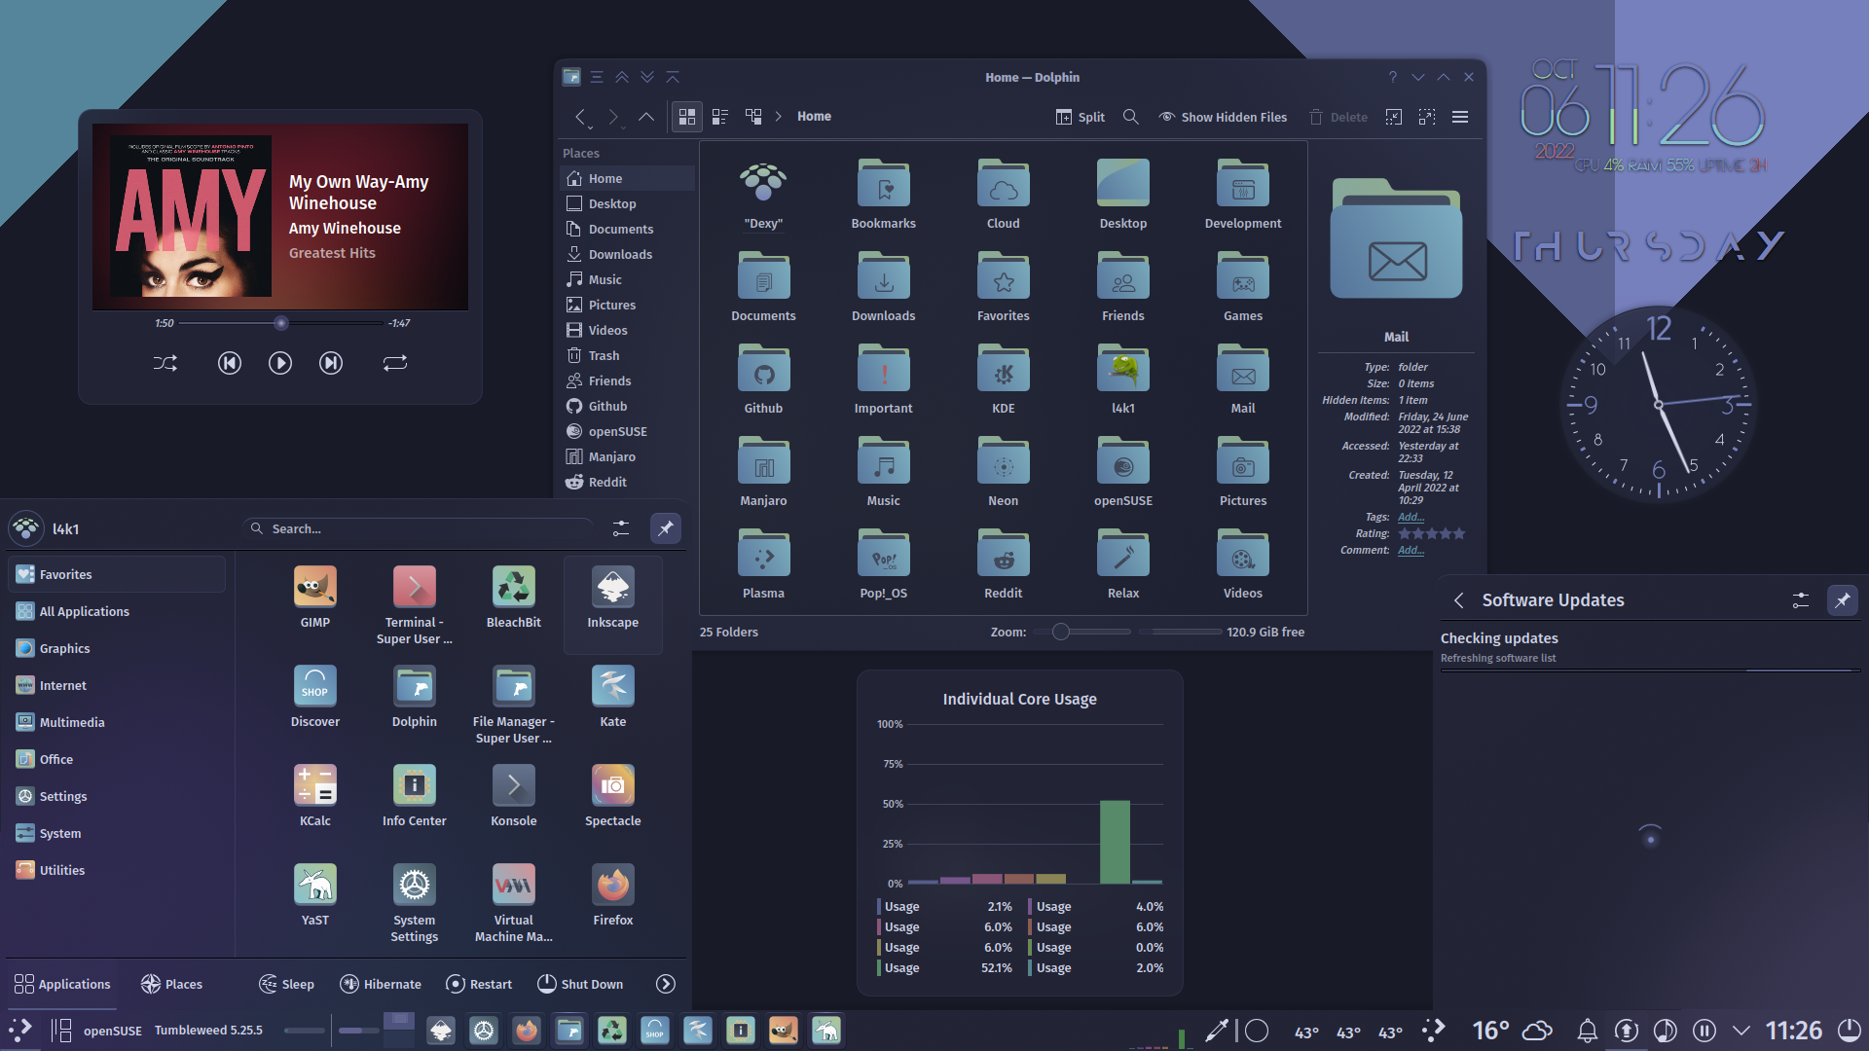The width and height of the screenshot is (1869, 1051).
Task: Toggle pin on Software Updates popup
Action: pyautogui.click(x=1843, y=600)
